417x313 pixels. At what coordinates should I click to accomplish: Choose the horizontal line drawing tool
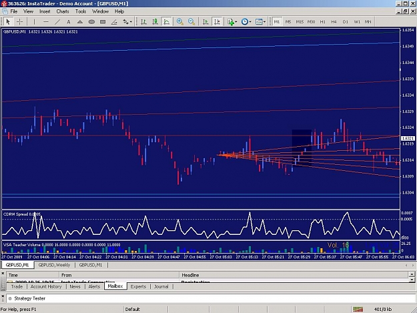tap(46, 22)
